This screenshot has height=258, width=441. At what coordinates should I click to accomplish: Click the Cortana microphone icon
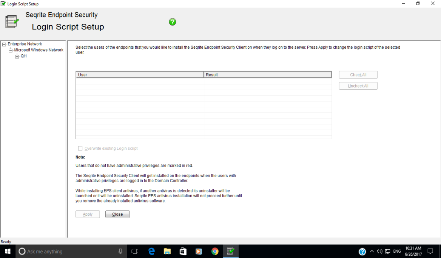coord(120,251)
